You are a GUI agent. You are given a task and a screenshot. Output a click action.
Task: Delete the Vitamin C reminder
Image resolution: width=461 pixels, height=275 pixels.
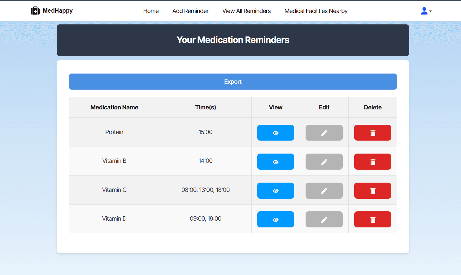372,191
